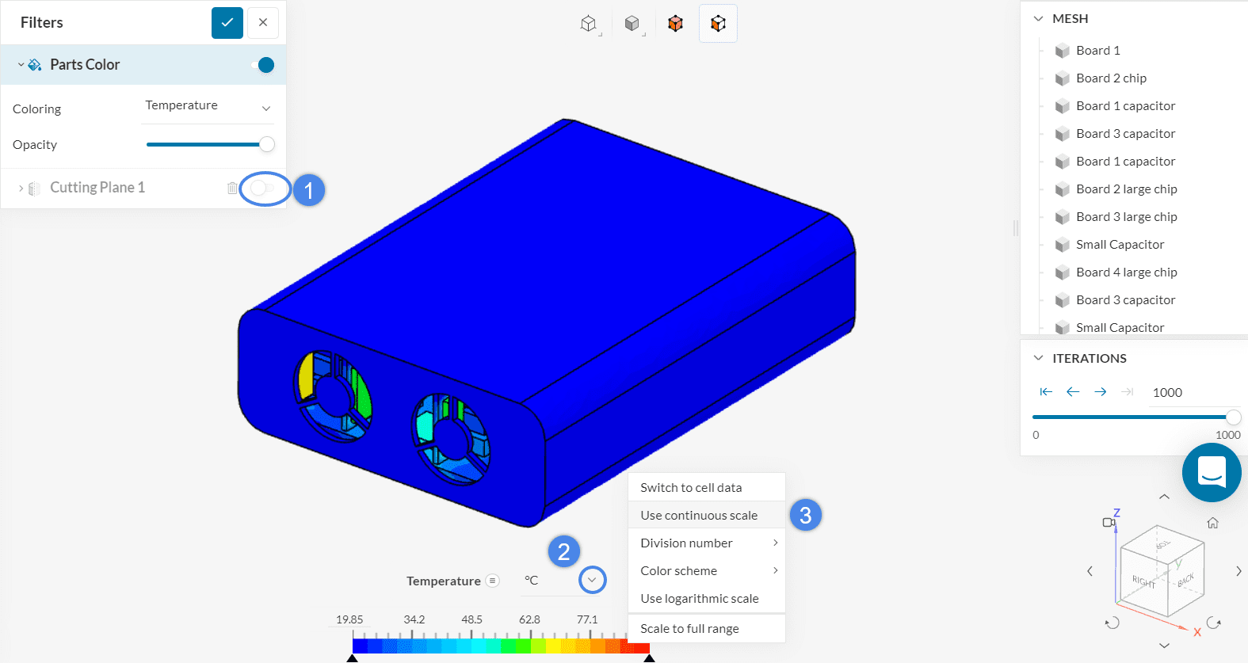Toggle the Parts Color filter switch

263,65
